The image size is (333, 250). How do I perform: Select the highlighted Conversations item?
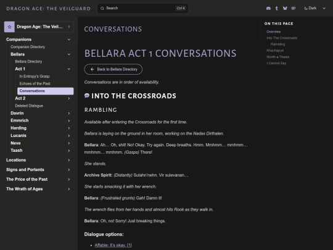(x=46, y=91)
